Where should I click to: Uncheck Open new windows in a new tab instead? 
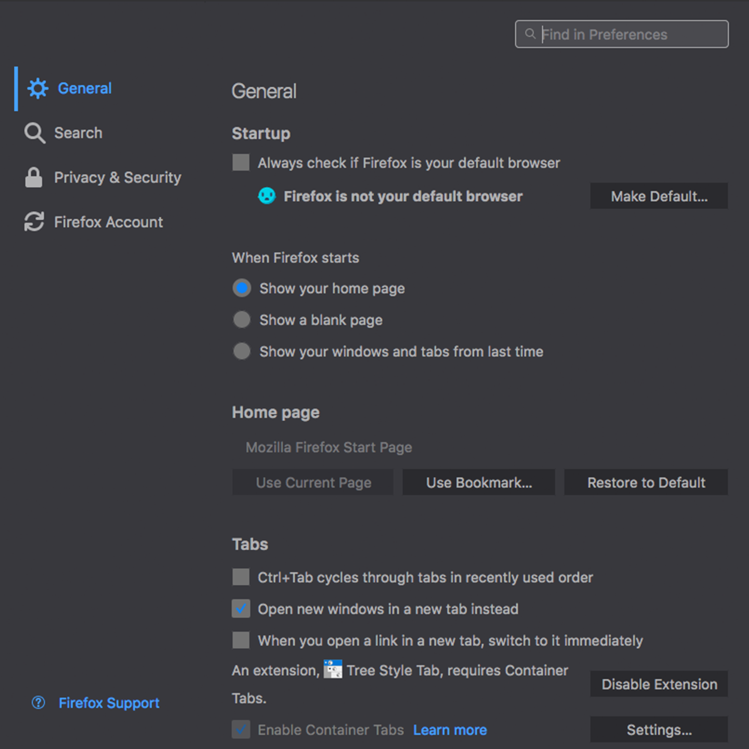241,609
